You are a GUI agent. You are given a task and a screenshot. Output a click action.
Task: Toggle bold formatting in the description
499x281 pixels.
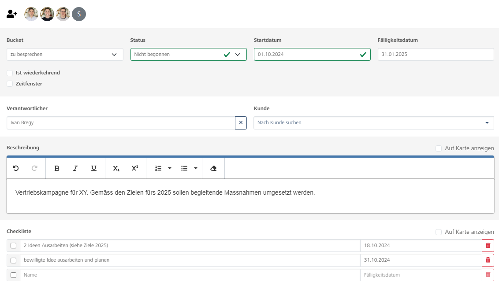click(57, 168)
